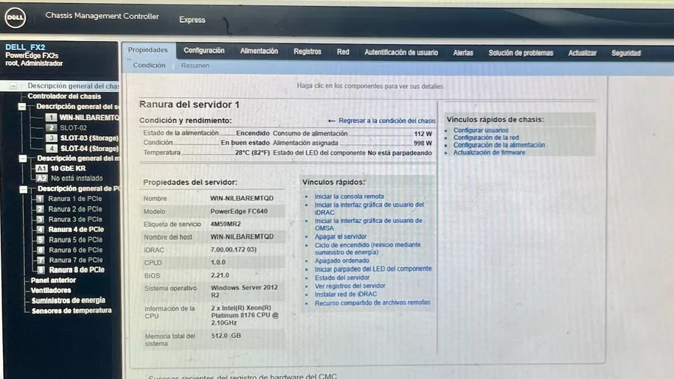Image resolution: width=674 pixels, height=379 pixels.
Task: Click model value PowerEdge FC640
Action: pos(239,211)
